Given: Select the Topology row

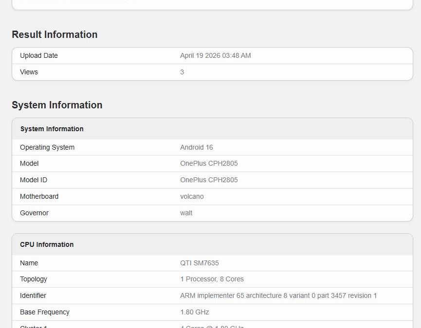Looking at the screenshot, I should click(x=34, y=279).
